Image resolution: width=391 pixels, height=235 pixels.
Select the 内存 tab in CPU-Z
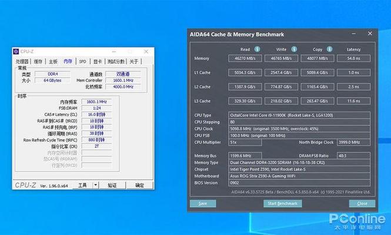pos(68,61)
